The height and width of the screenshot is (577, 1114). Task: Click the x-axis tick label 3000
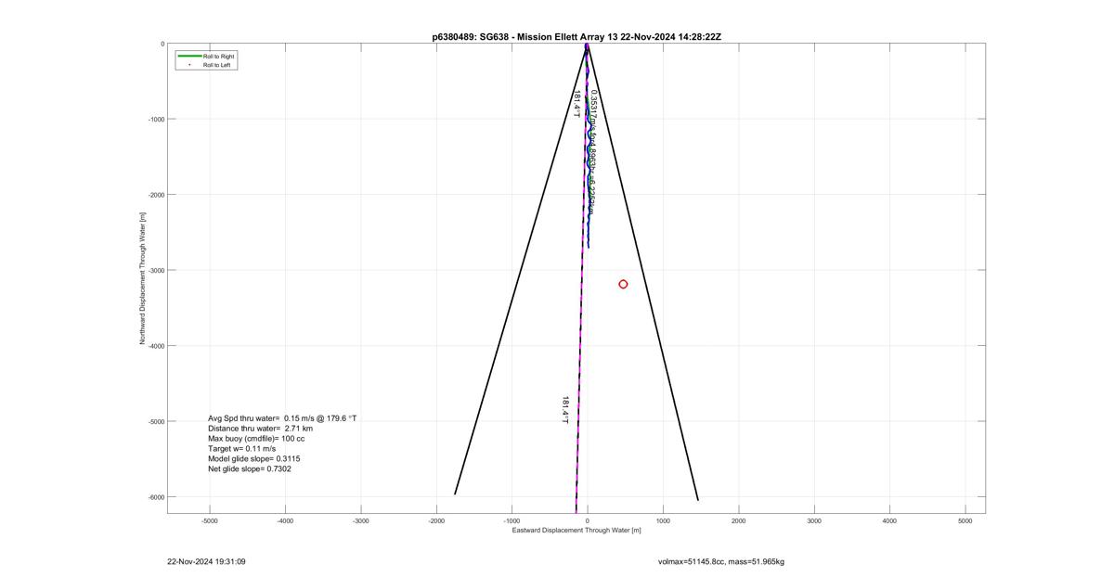tap(814, 521)
